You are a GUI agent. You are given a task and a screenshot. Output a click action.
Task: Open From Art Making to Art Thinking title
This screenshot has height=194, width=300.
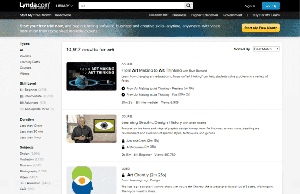coord(152,70)
